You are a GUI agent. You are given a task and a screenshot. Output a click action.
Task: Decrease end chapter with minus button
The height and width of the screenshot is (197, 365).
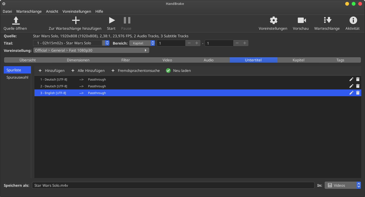click(x=237, y=43)
